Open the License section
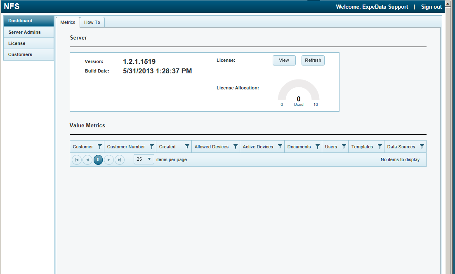 [29, 44]
